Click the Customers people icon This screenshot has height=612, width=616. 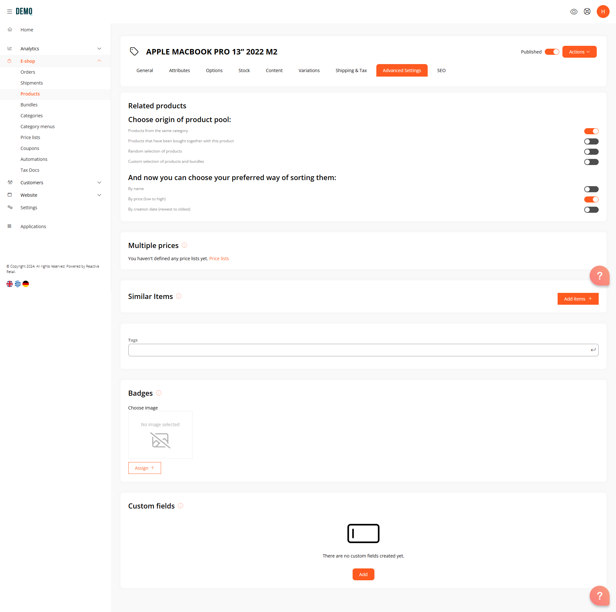point(10,182)
